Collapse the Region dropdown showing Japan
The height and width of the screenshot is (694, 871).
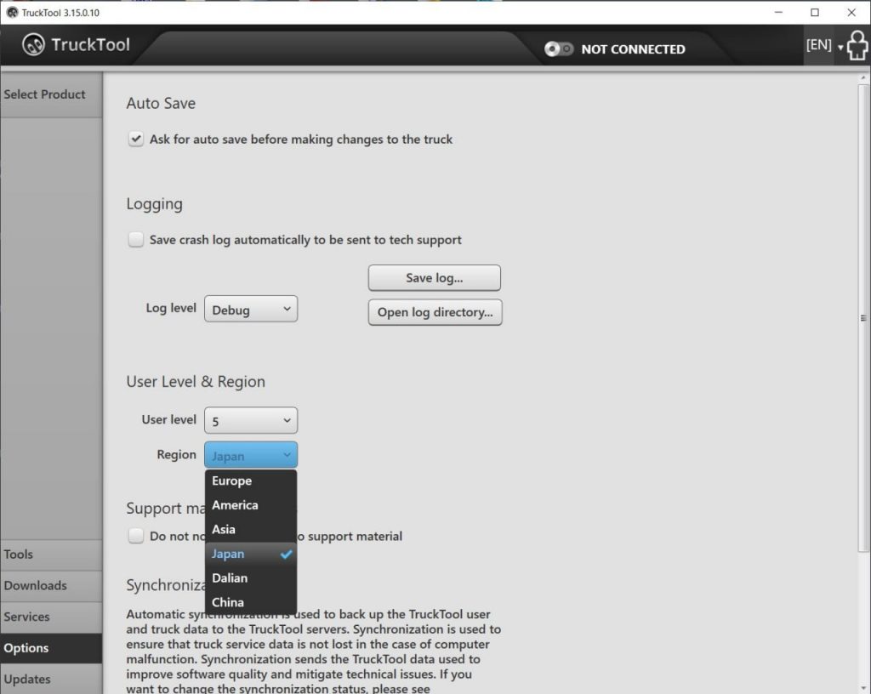click(251, 455)
